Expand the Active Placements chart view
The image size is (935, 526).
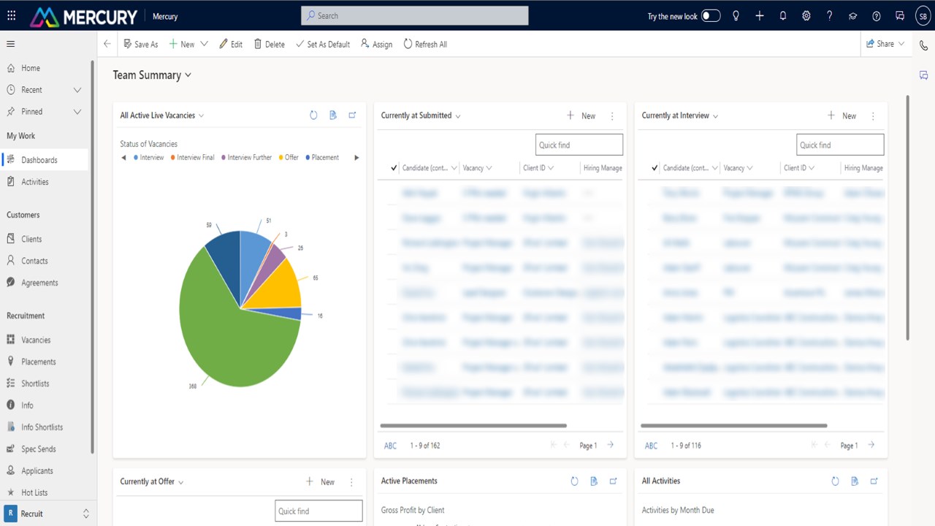pos(614,481)
